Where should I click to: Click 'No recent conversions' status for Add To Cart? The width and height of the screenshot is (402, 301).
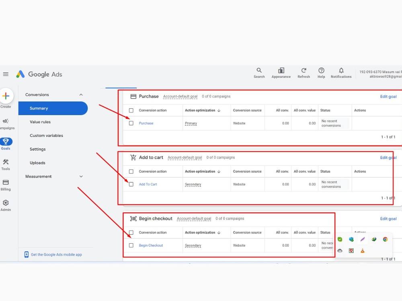coord(331,184)
